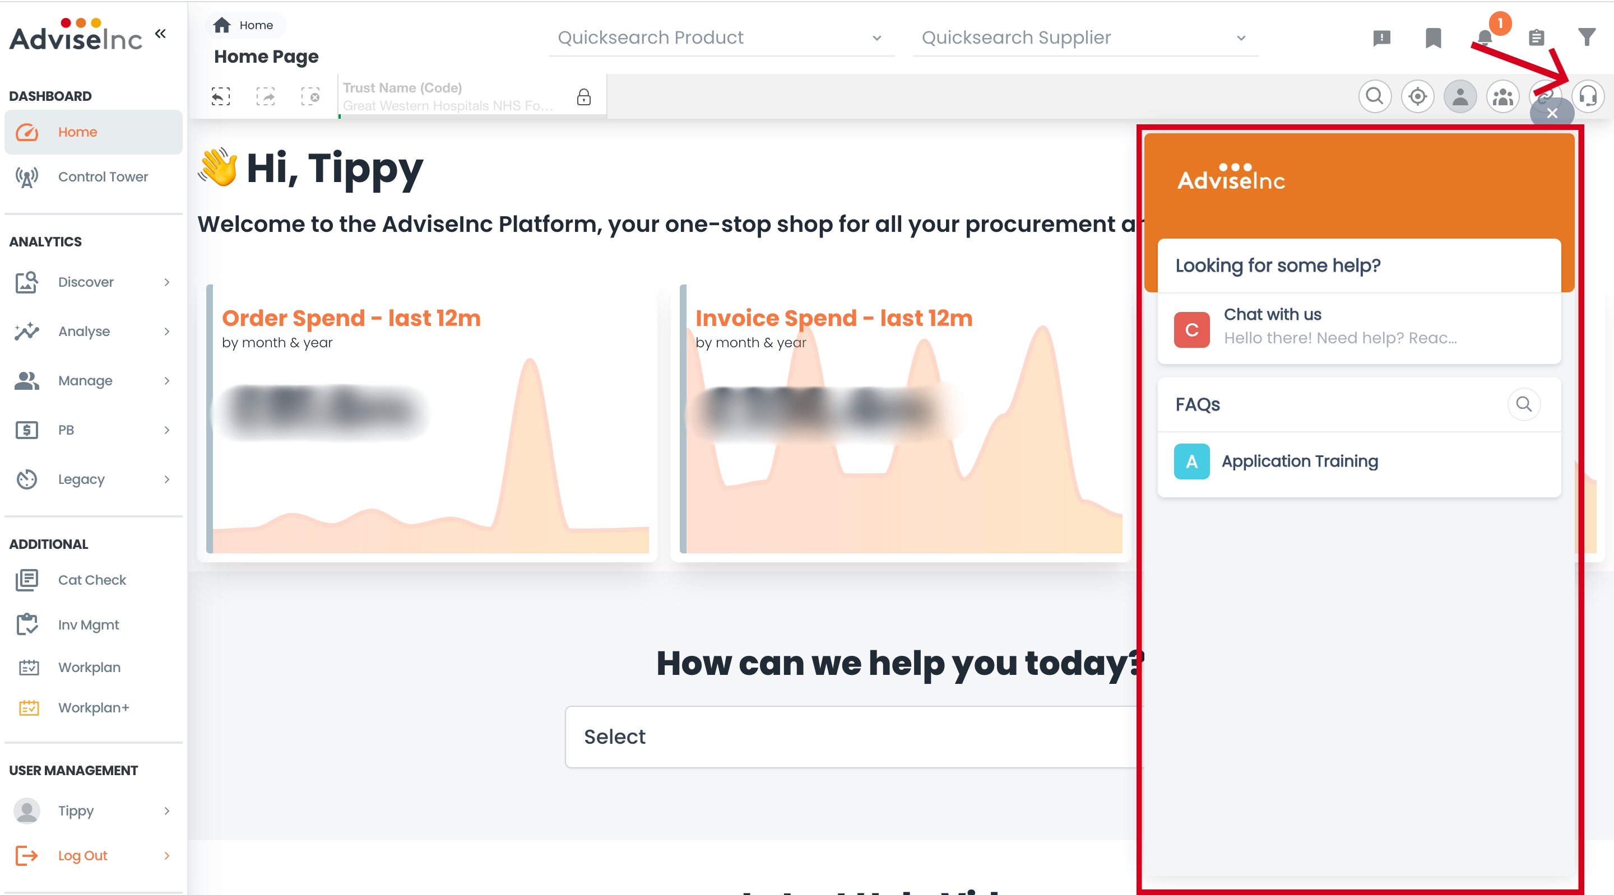Open Control Tower in sidebar

103,176
